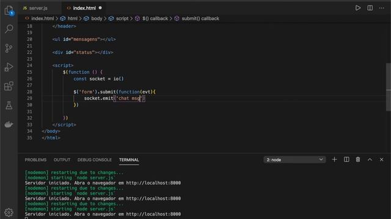Click first 'restarting due to changes' terminal line
This screenshot has height=219, width=391.
pos(74,172)
